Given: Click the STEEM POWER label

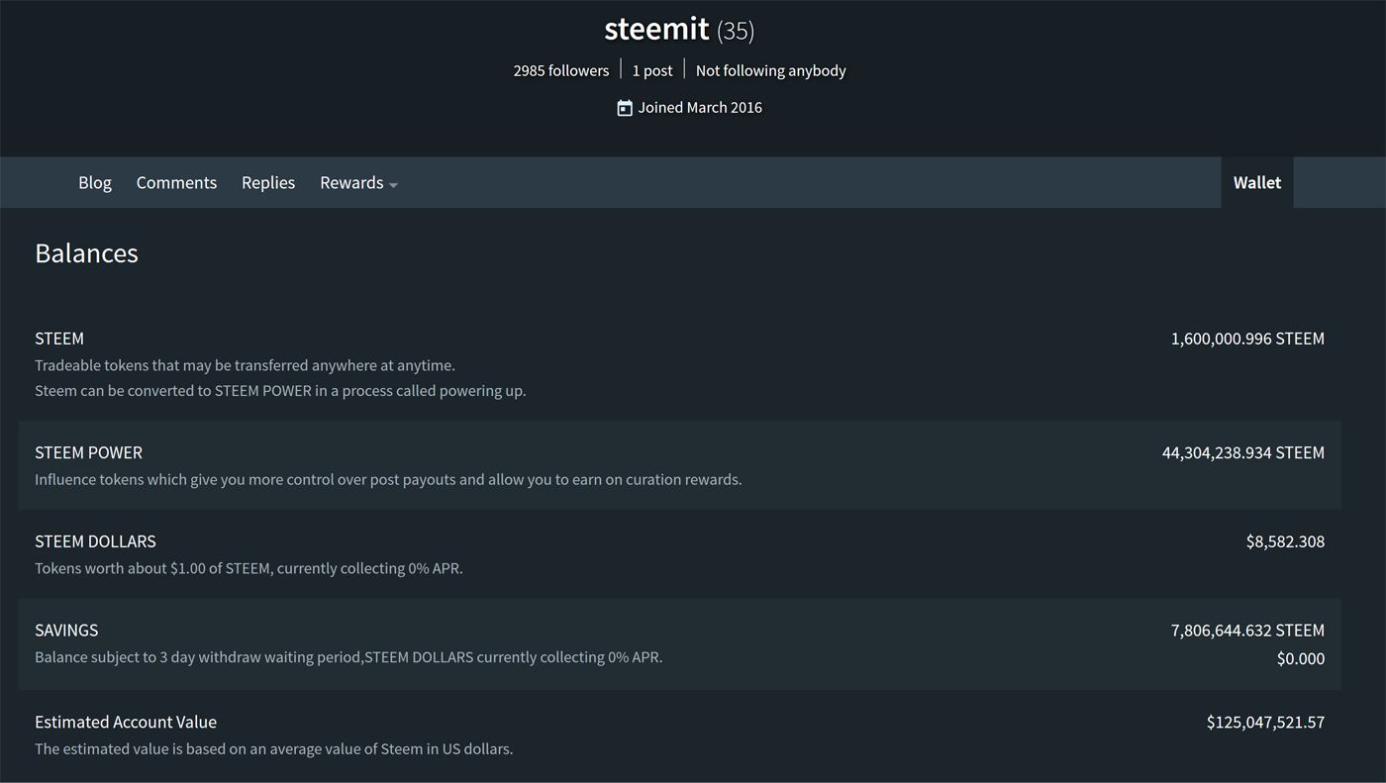Looking at the screenshot, I should (x=88, y=452).
